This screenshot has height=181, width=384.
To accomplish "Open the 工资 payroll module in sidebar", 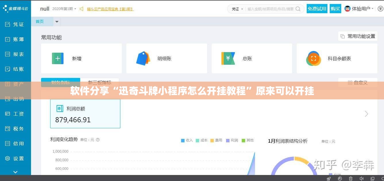I will (x=15, y=114).
